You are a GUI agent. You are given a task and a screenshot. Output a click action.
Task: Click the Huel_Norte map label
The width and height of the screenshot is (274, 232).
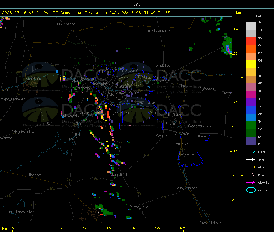pyautogui.click(x=145, y=102)
